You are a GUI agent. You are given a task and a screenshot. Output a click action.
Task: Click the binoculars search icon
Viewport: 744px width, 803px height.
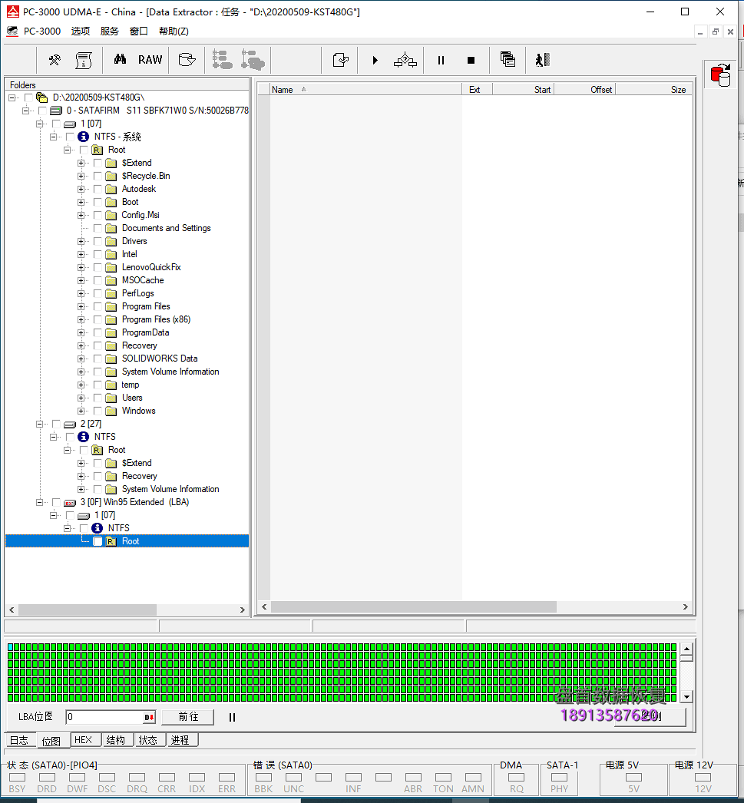pos(120,59)
